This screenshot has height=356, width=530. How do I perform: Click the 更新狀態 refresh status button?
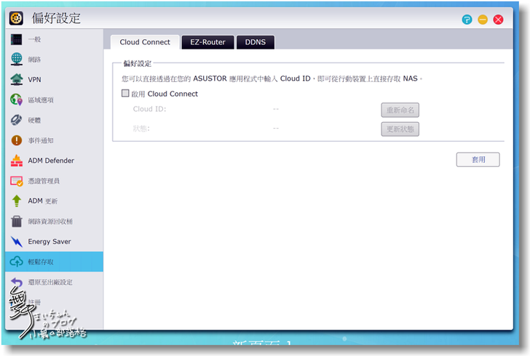point(400,129)
